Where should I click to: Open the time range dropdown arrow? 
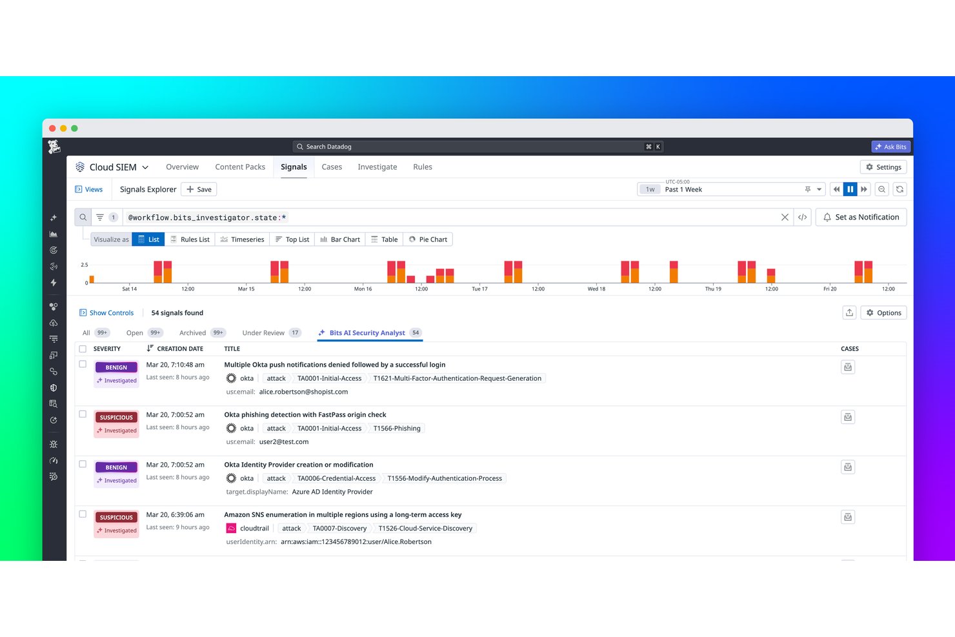point(819,189)
